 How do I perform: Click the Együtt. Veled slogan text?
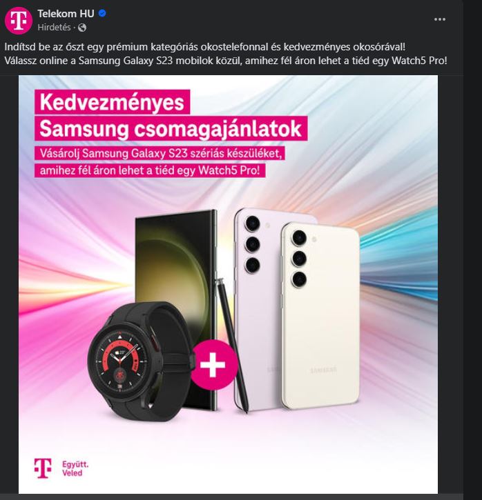75,468
